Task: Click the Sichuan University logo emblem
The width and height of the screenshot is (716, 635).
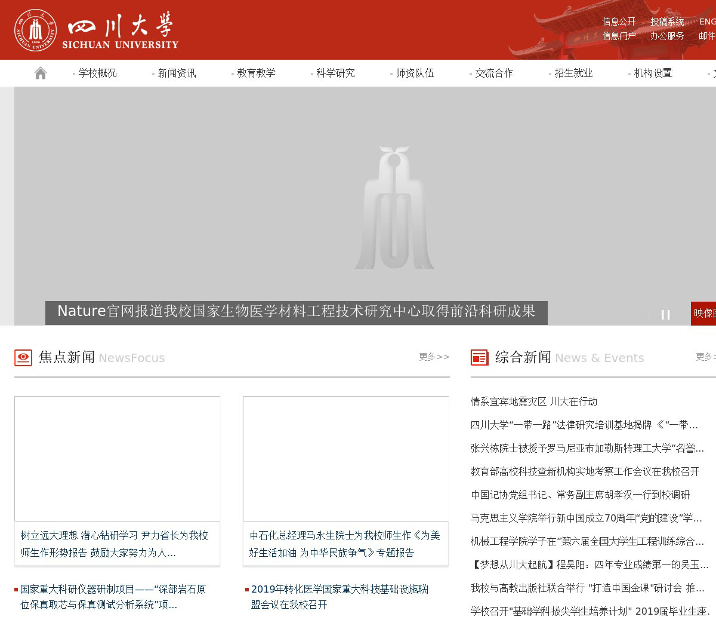Action: (36, 30)
